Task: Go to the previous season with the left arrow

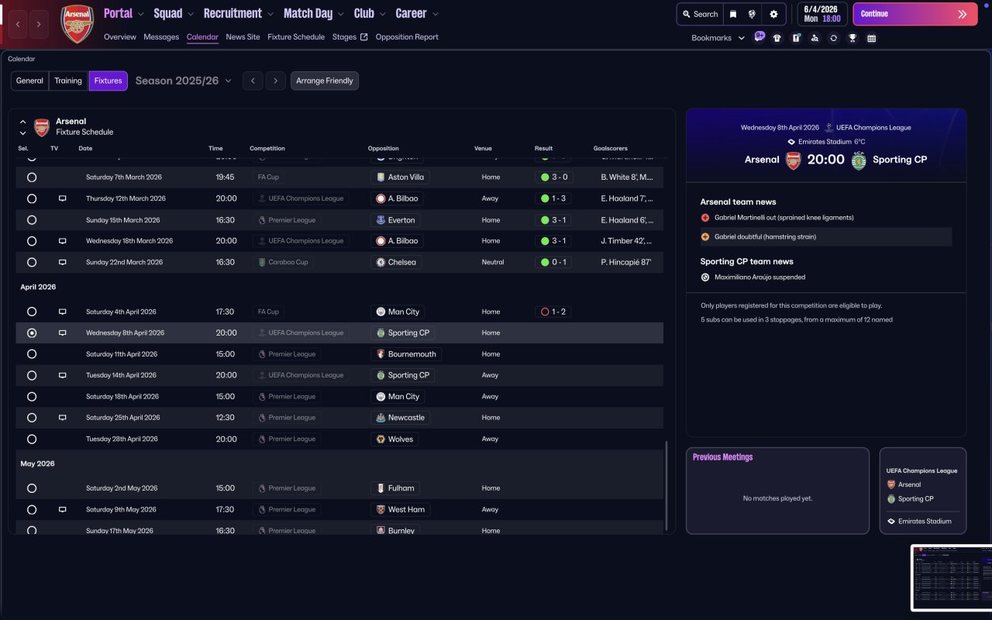Action: (253, 81)
